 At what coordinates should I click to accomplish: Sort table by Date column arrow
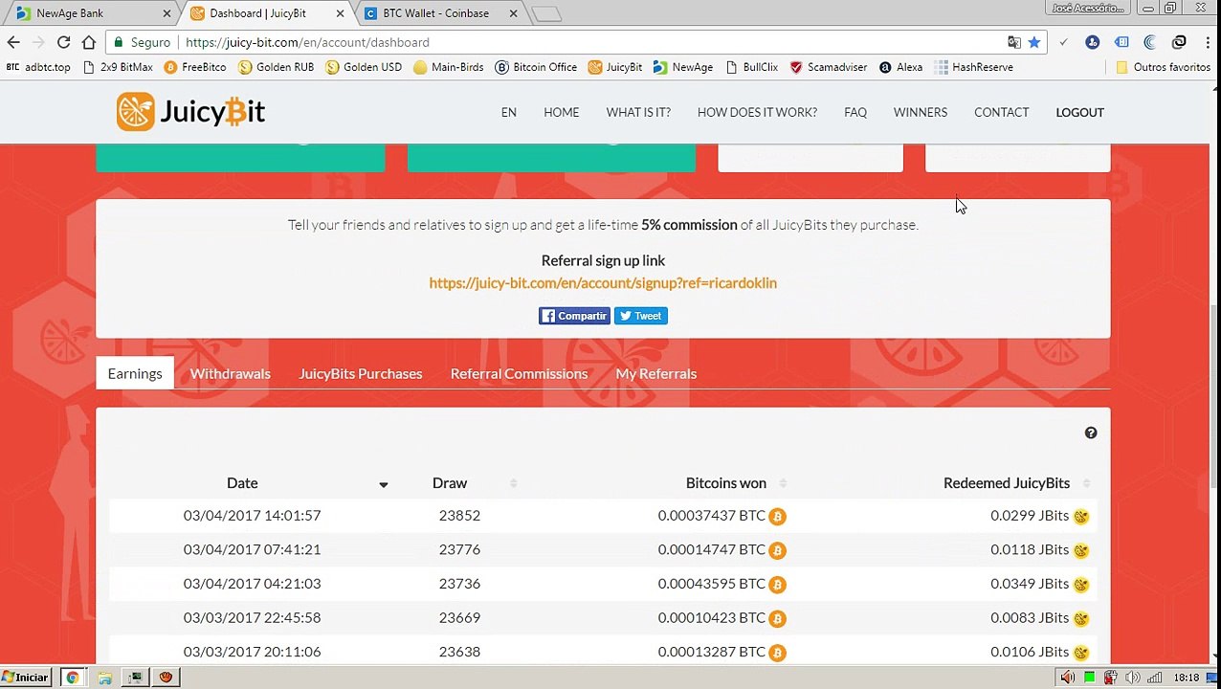pyautogui.click(x=383, y=484)
